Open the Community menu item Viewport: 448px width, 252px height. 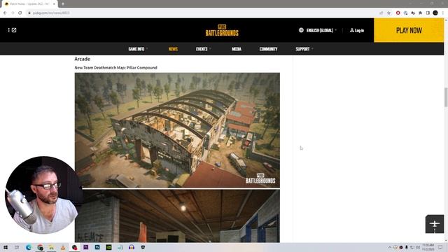point(268,49)
